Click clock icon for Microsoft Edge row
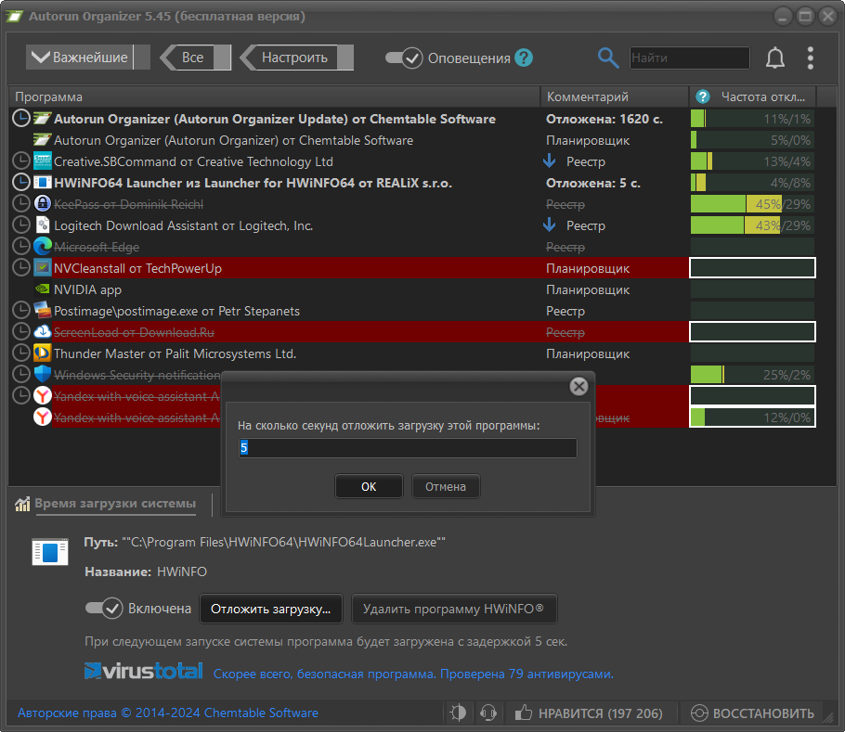Viewport: 845px width, 732px height. tap(21, 247)
